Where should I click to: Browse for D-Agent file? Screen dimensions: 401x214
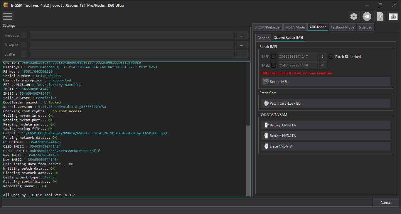point(241,45)
